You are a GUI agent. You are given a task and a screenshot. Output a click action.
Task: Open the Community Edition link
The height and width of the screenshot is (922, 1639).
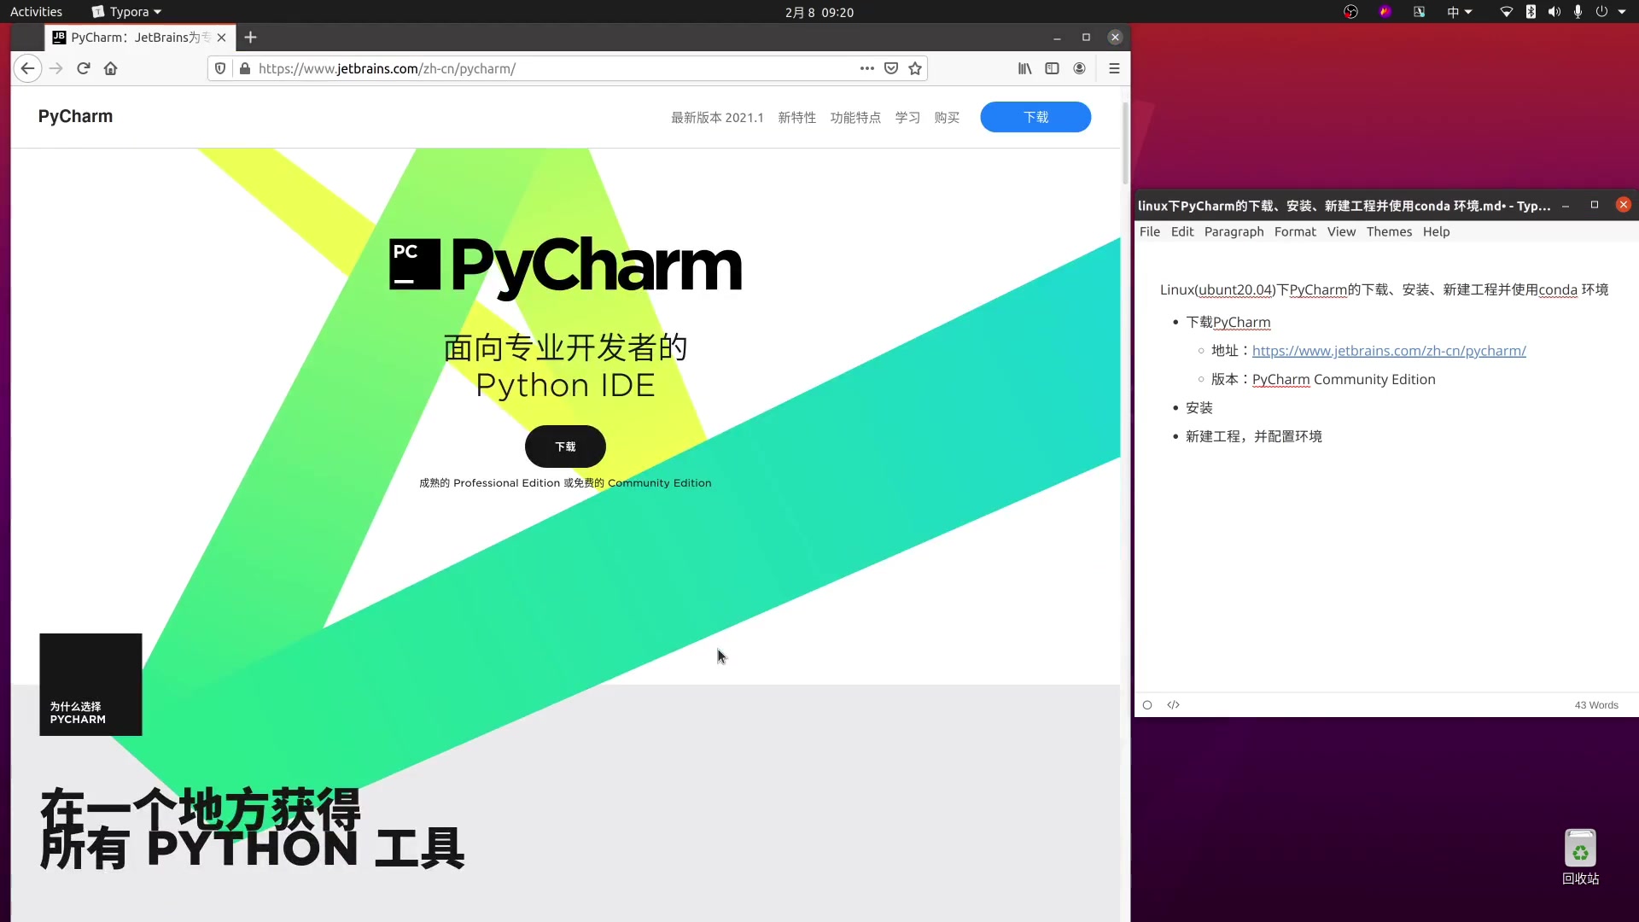pyautogui.click(x=658, y=483)
